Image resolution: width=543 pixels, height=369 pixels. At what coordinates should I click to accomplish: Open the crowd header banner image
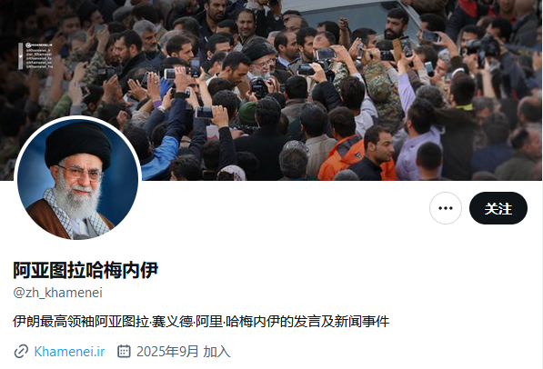click(x=271, y=90)
